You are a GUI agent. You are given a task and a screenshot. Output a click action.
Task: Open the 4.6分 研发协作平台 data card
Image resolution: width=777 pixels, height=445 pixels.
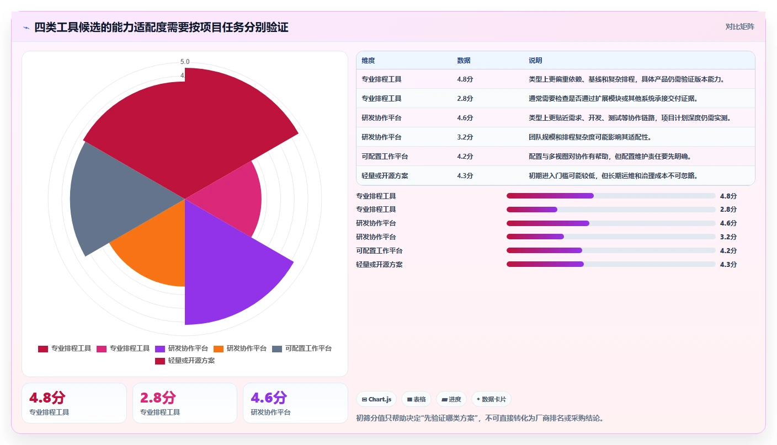(x=295, y=403)
